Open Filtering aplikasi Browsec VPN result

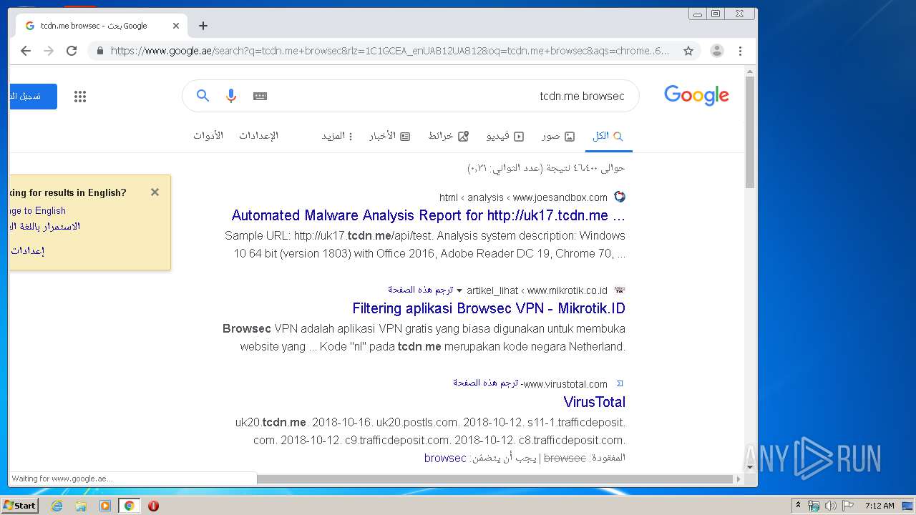click(489, 308)
